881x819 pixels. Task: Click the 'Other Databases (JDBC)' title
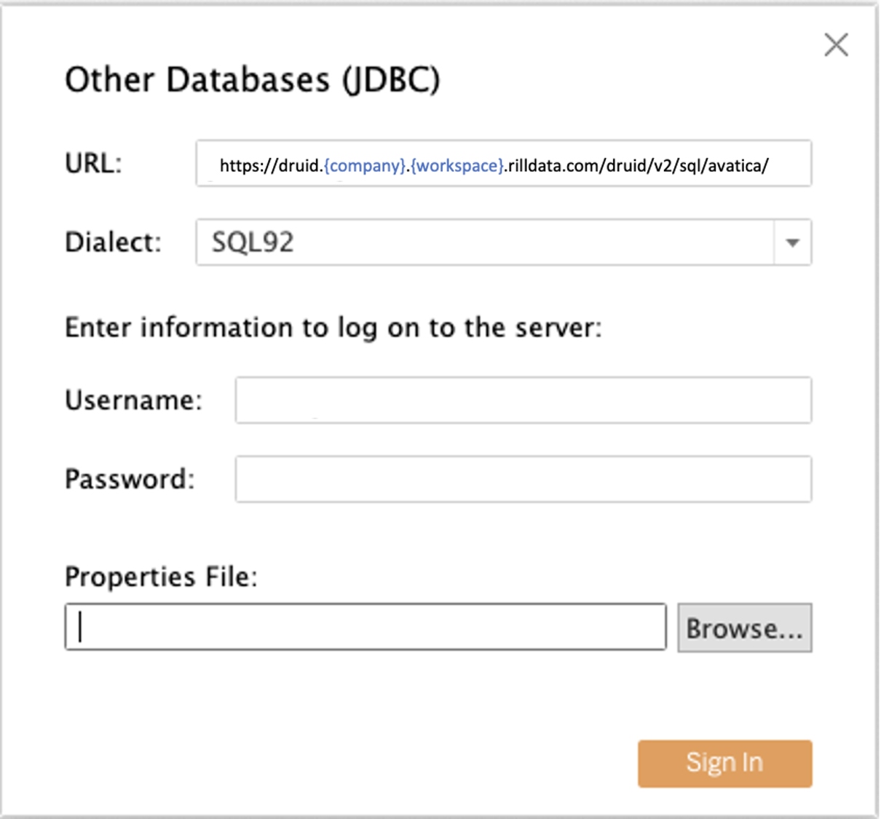click(x=253, y=80)
